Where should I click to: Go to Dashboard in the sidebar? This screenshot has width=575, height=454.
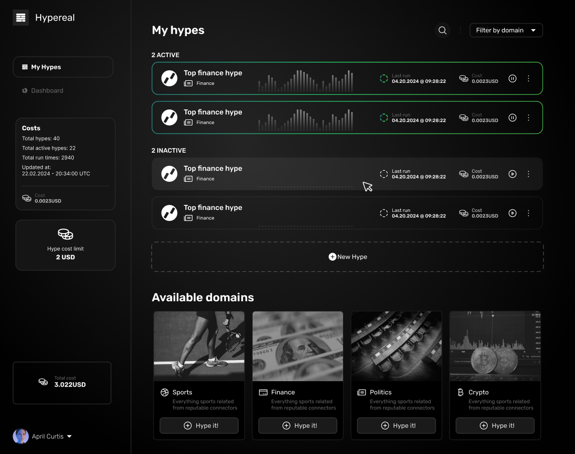point(47,90)
